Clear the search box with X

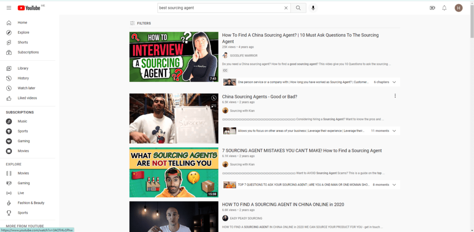(x=286, y=8)
